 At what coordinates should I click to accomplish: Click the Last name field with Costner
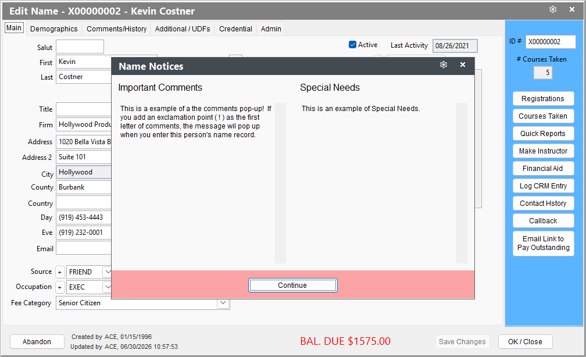[x=84, y=77]
